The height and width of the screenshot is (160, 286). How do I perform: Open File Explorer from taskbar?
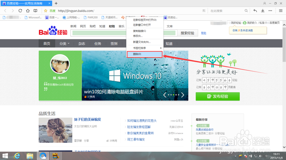click(30, 156)
